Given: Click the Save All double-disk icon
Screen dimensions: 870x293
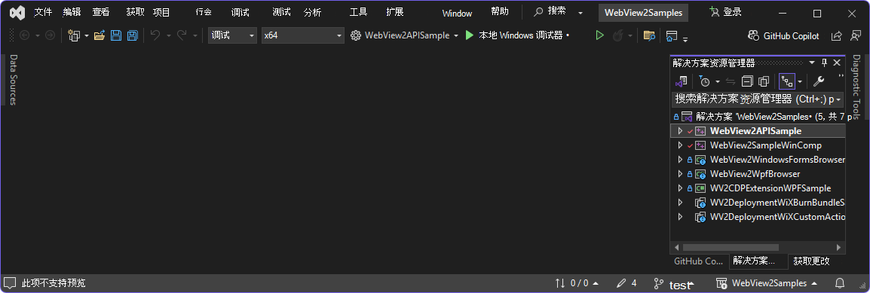Looking at the screenshot, I should (132, 35).
